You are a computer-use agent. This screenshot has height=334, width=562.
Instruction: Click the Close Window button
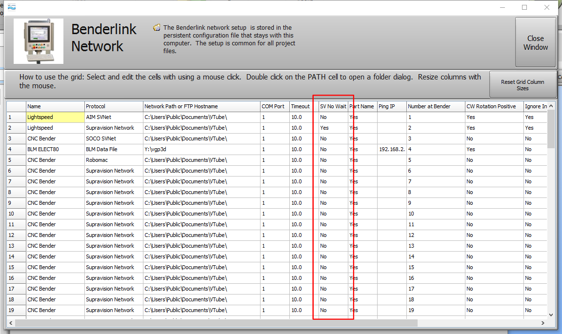[x=535, y=42]
